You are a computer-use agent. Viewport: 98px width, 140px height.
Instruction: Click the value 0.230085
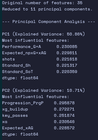pyautogui.click(x=67, y=47)
